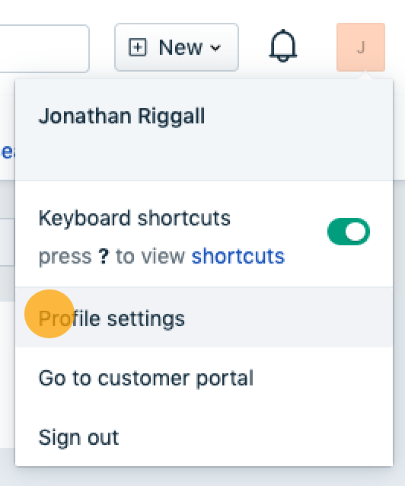Toggle the Keyboard shortcuts switch off

(x=349, y=232)
